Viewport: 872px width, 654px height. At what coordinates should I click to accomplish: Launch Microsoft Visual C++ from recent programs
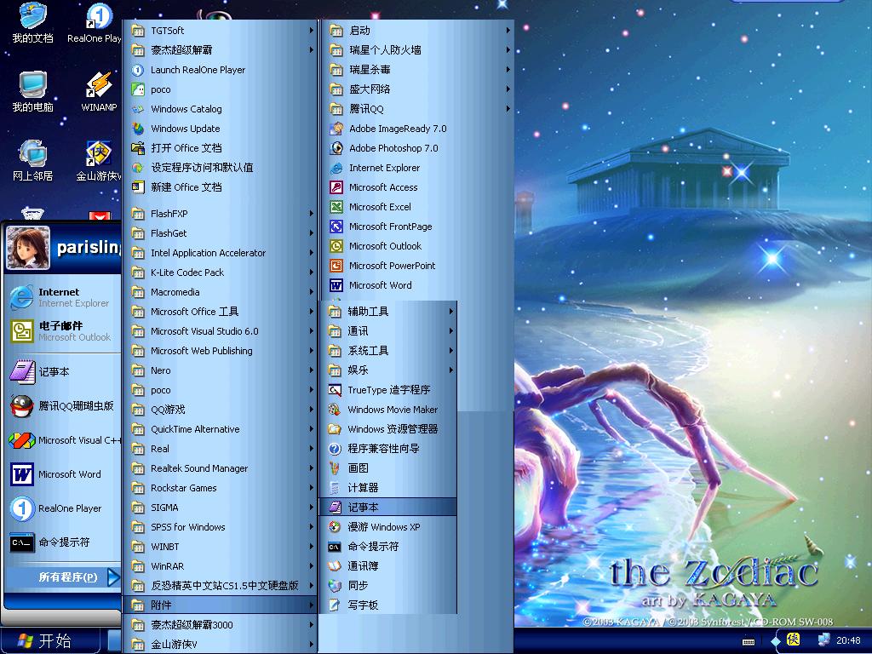pos(62,440)
